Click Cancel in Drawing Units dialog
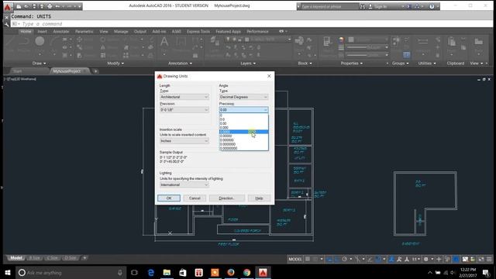 click(195, 198)
